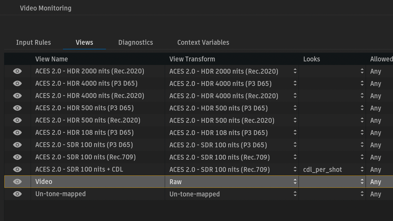Click the eye icon for HDR 108 nits view

pos(17,132)
